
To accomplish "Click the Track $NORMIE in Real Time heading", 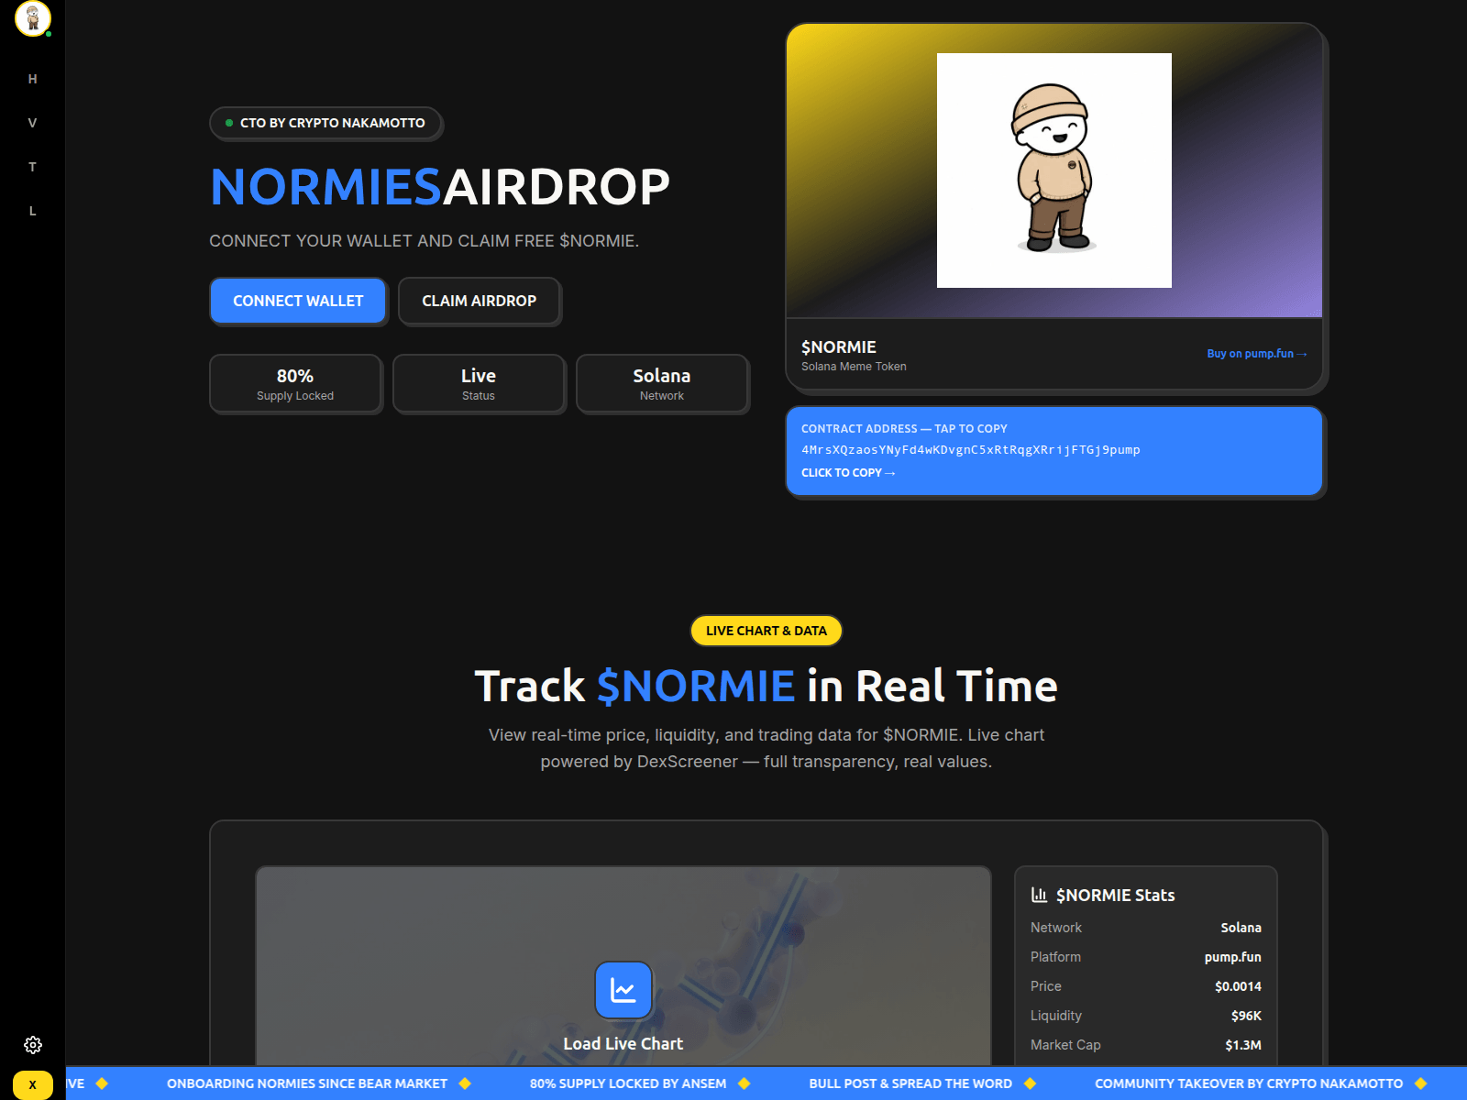I will click(x=767, y=687).
